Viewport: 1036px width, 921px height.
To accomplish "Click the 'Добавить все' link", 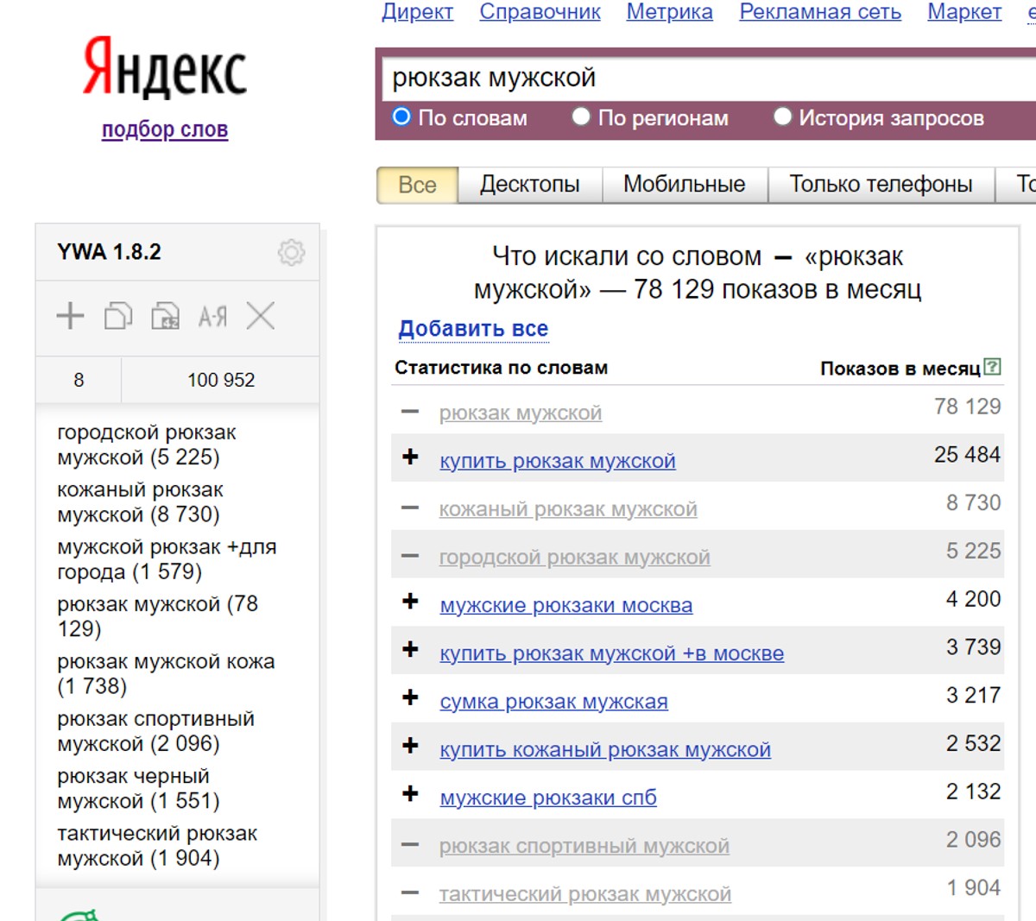I will click(473, 329).
